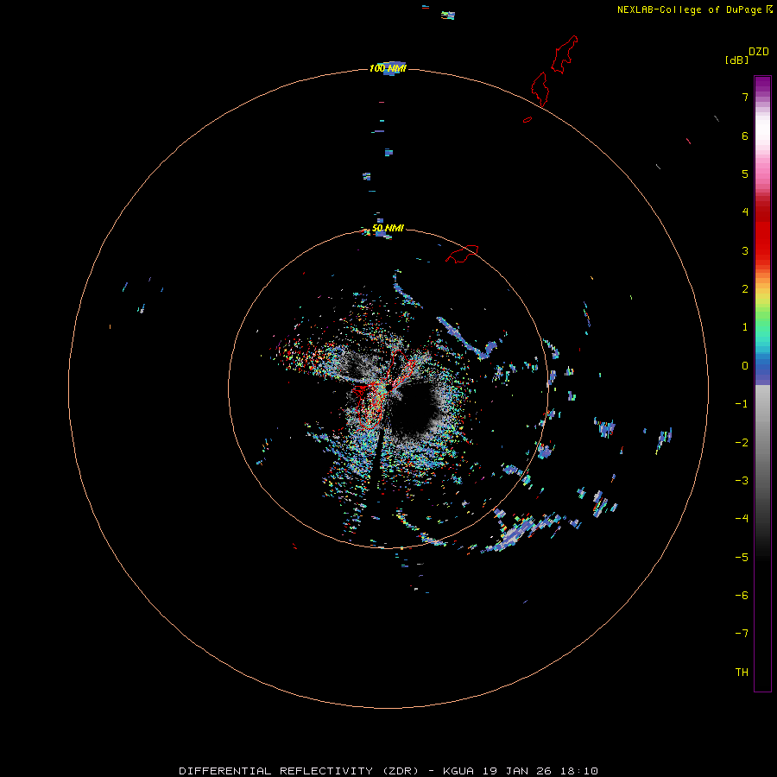
Task: Click the -1 value on color scale
Action: [x=742, y=404]
